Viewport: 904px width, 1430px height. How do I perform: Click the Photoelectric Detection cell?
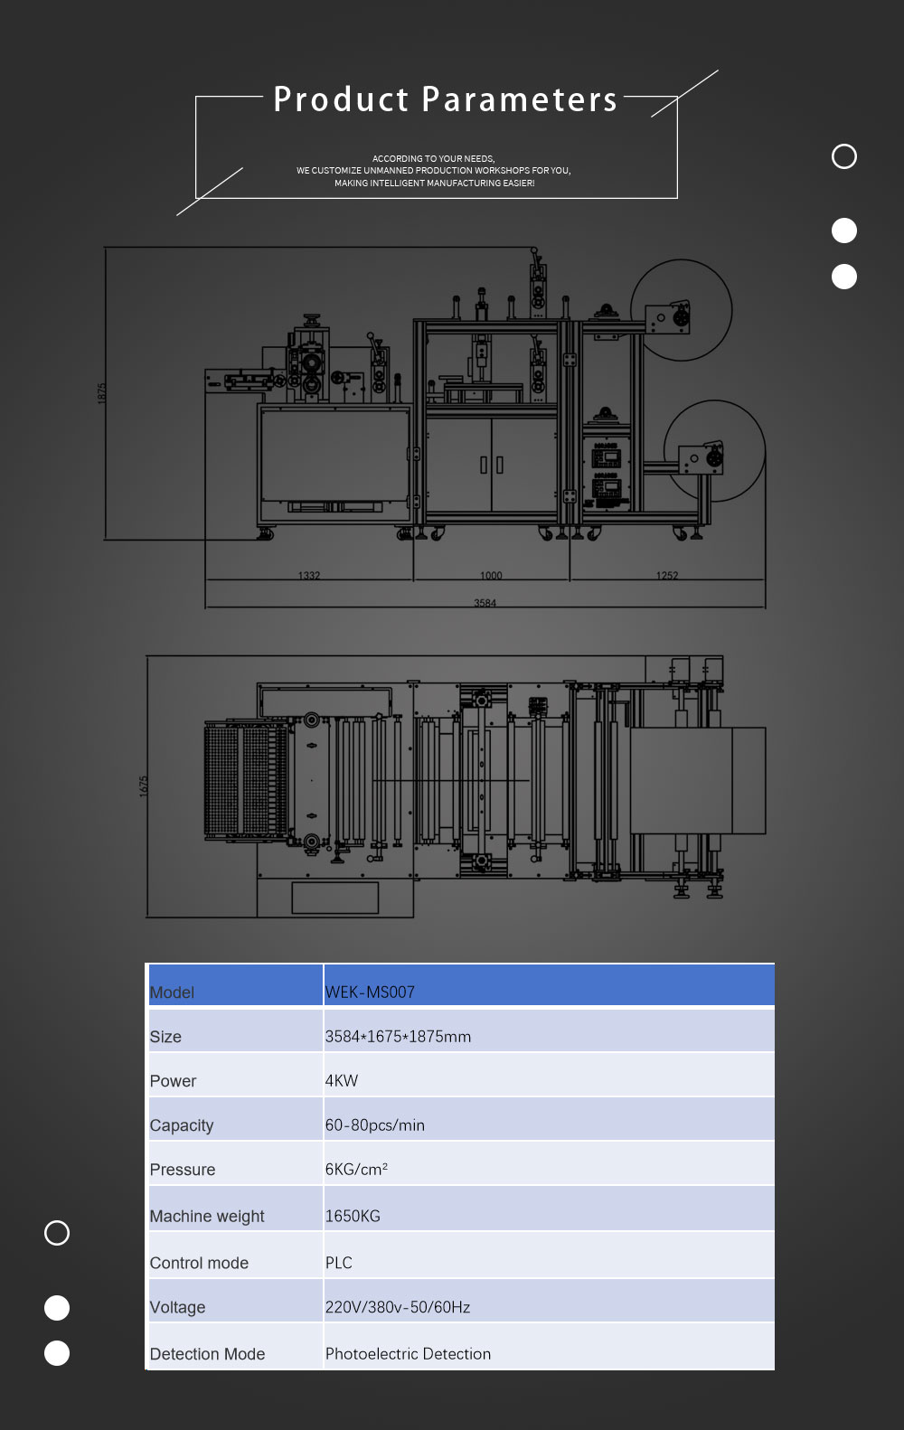408,1354
